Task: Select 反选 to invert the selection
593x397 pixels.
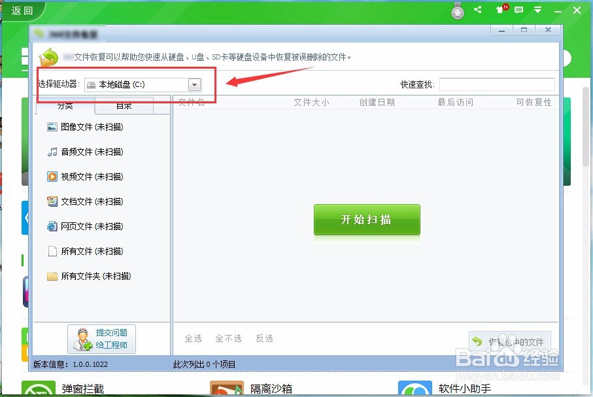Action: 264,338
